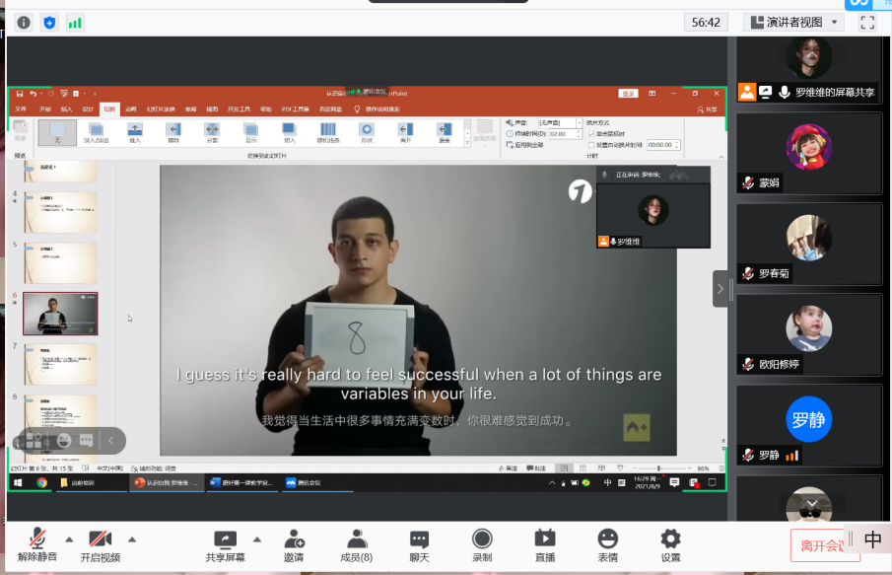The image size is (892, 575).
Task: Expand video options arrow beside 开启视频
Action: 132,539
